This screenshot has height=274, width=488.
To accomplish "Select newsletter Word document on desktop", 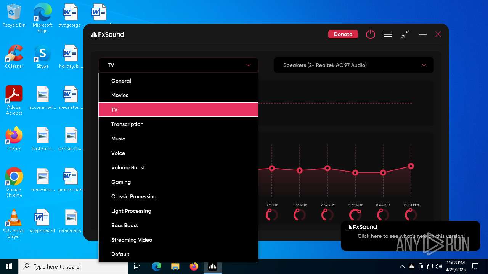I will click(x=71, y=98).
